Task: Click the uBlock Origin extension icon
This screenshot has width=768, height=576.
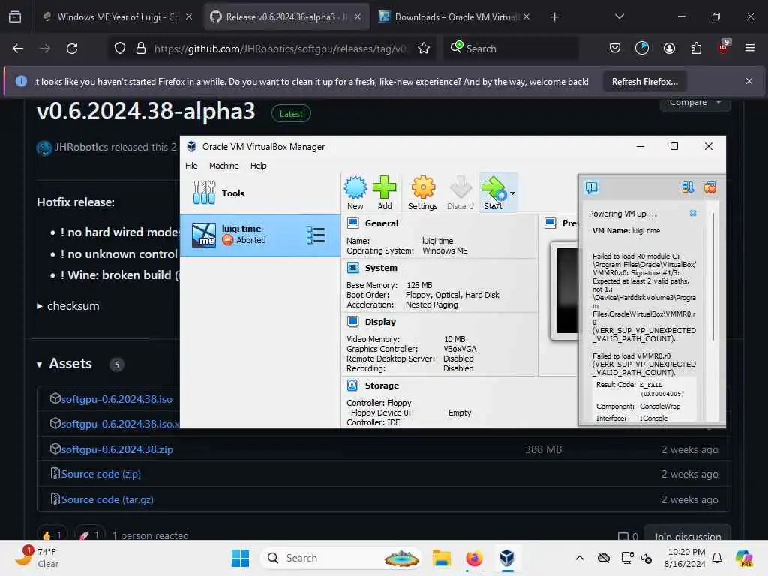Action: click(x=724, y=47)
